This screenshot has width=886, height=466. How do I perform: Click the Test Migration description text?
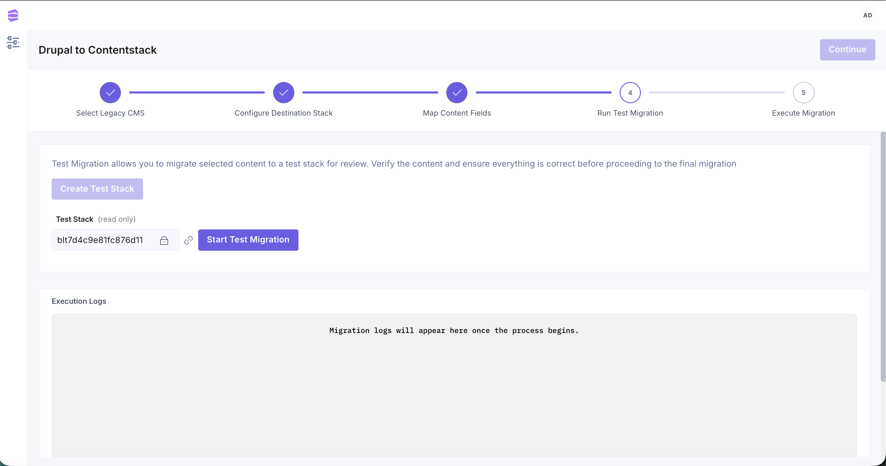[x=394, y=164]
